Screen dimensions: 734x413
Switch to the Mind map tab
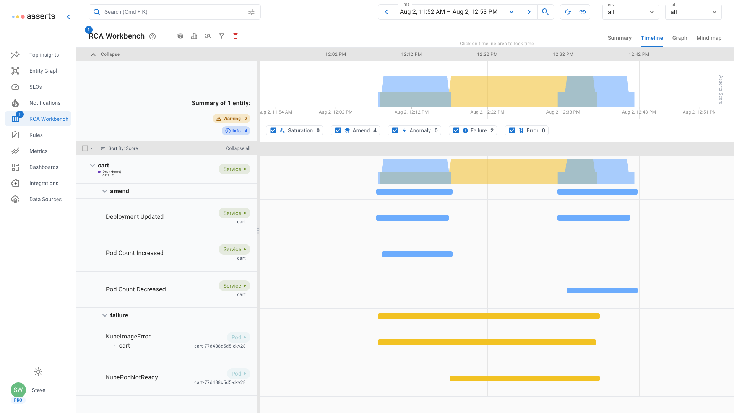[x=709, y=38]
